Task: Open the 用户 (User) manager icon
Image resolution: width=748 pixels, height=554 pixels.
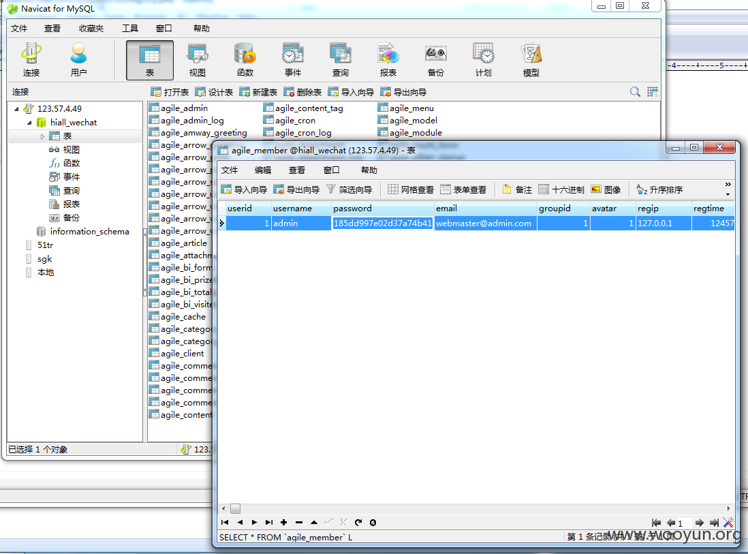Action: [79, 60]
